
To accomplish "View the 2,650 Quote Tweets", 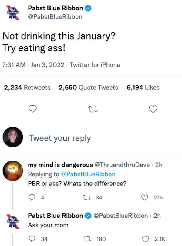I will [x=88, y=88].
